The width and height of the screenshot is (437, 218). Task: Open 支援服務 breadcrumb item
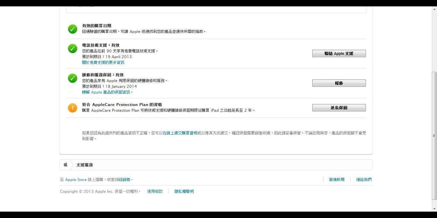(x=84, y=165)
